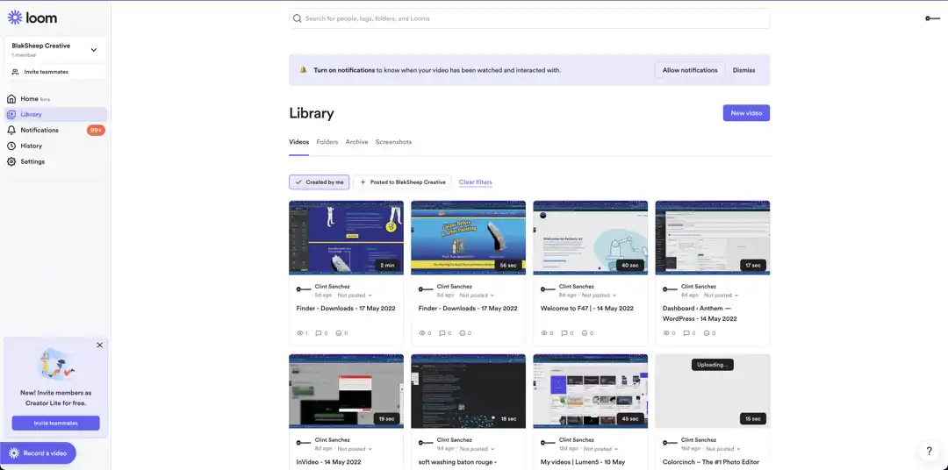Click the 99+ notifications badge
948x470 pixels.
pos(96,130)
